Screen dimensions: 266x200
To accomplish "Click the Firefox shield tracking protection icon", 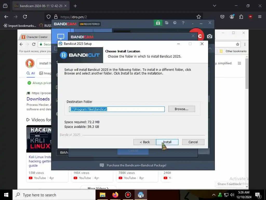I will pos(49,17).
